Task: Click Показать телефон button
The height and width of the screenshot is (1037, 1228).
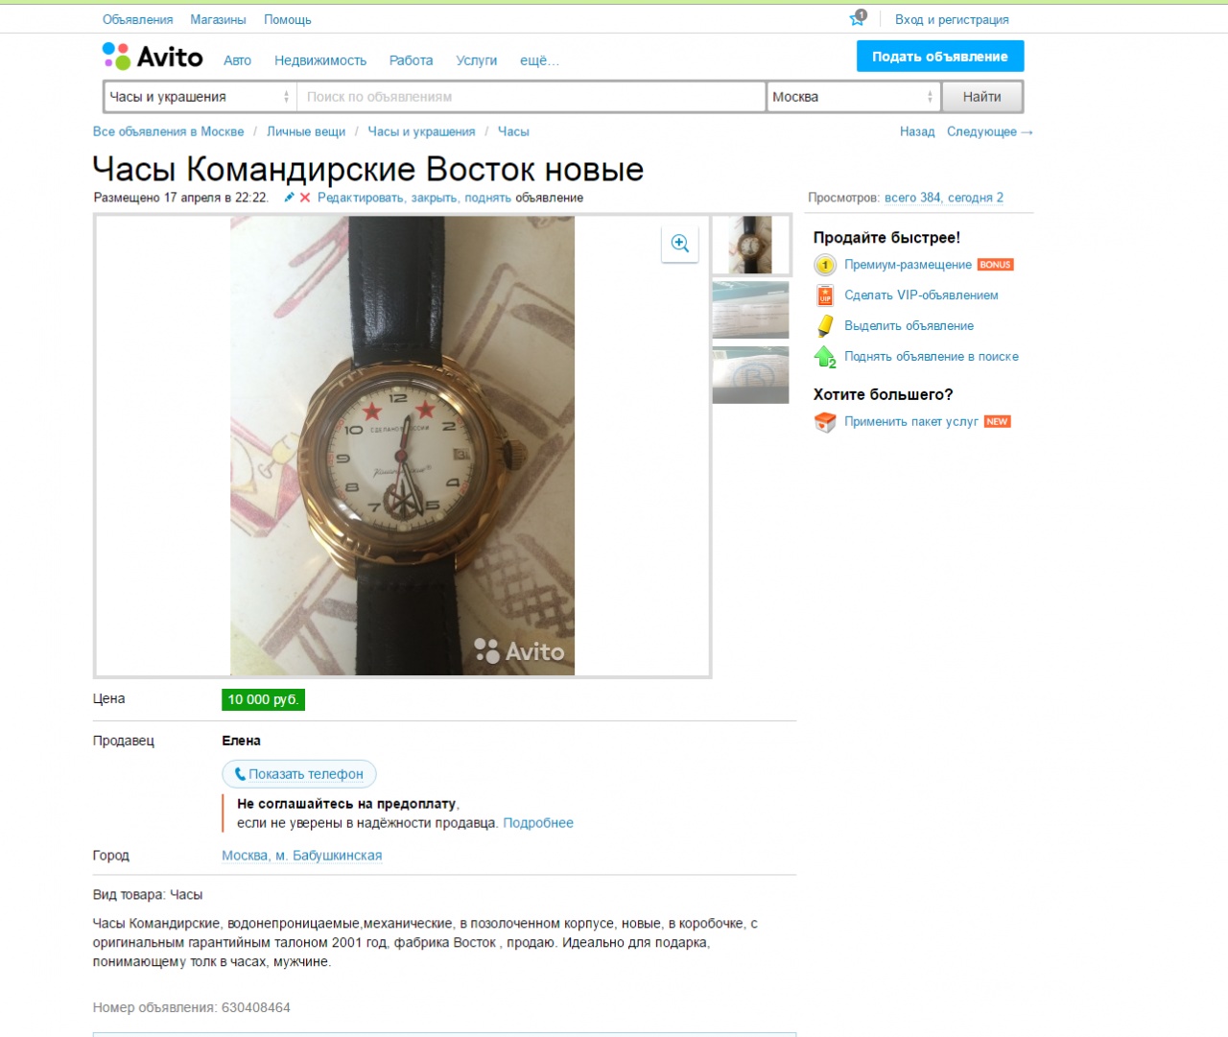Action: (299, 774)
